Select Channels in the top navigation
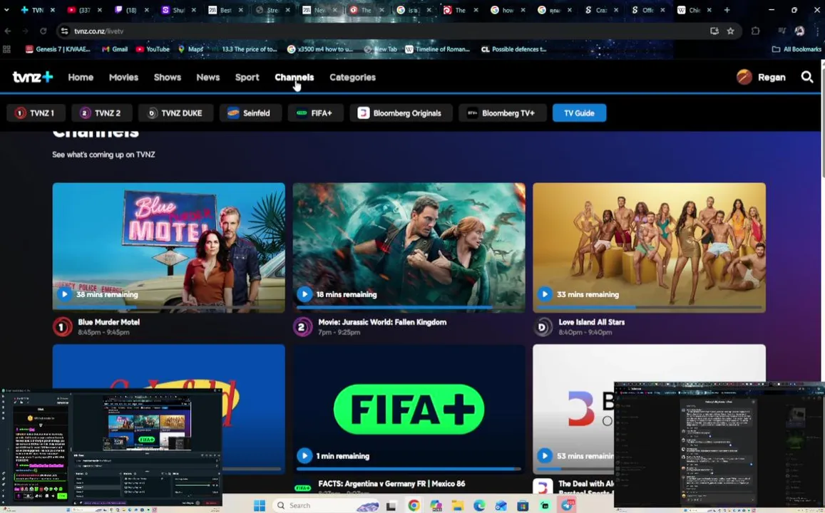This screenshot has width=825, height=513. click(x=294, y=77)
